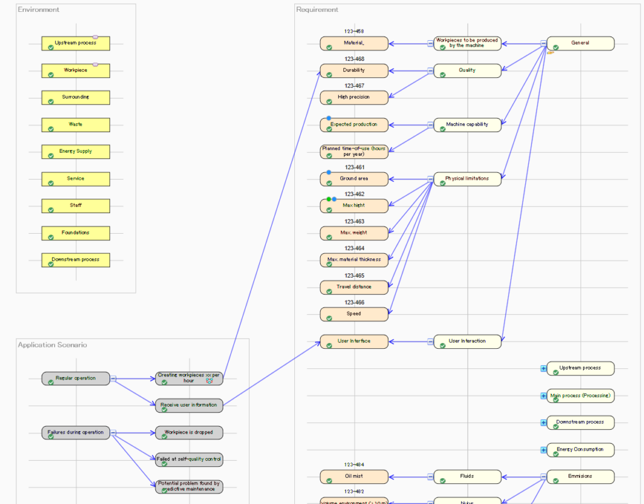Click the blue dot on Expected production
The width and height of the screenshot is (644, 504).
(328, 118)
